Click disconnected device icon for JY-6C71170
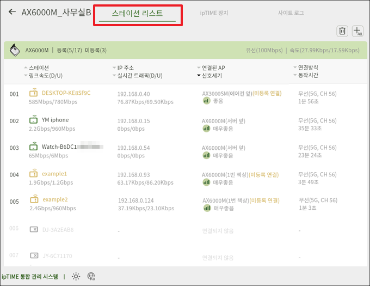Screen dimensions: 370x286 point(34,255)
